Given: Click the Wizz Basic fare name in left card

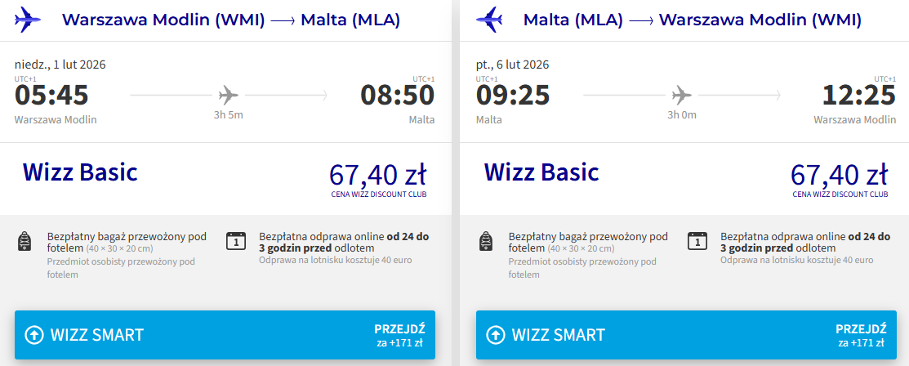Looking at the screenshot, I should pyautogui.click(x=80, y=172).
